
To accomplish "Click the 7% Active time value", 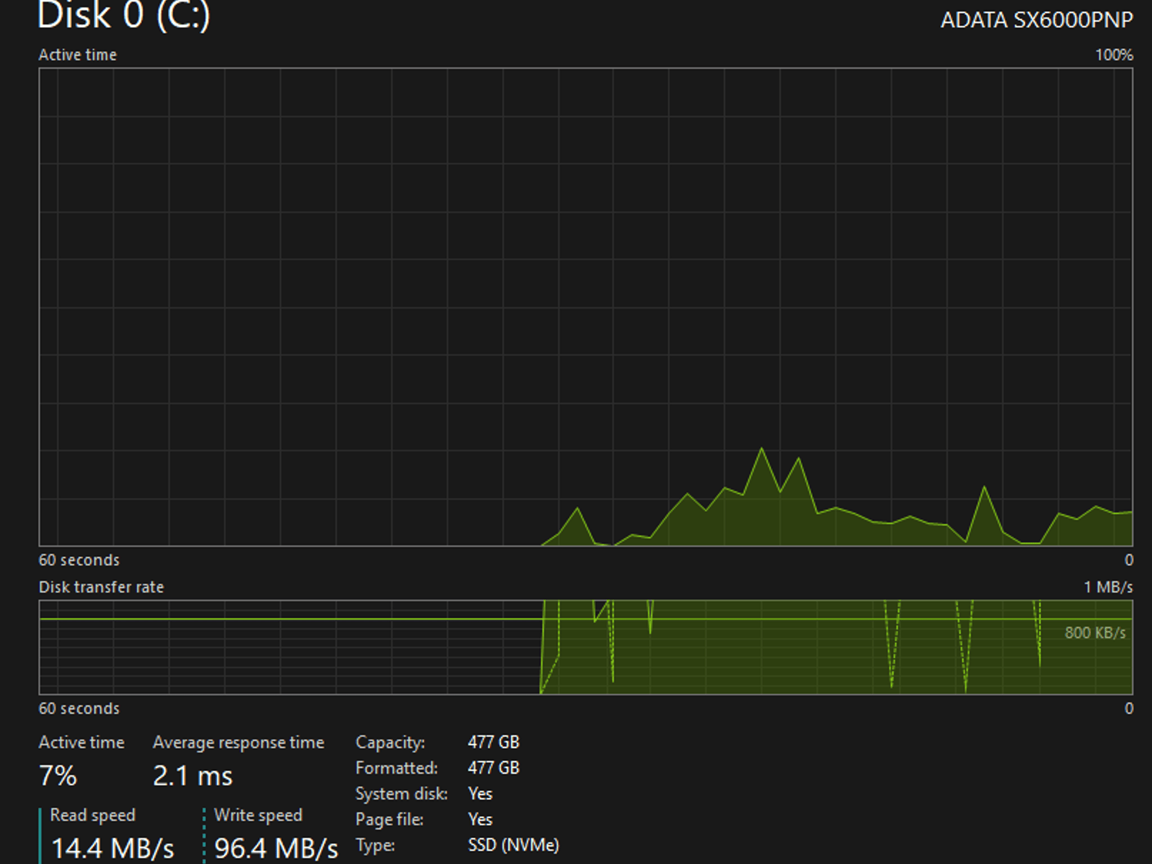I will pyautogui.click(x=58, y=776).
